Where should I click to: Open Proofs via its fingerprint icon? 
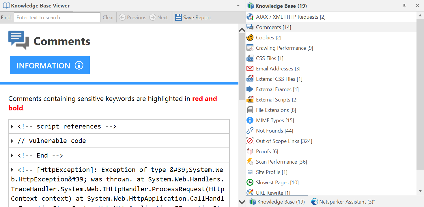[x=249, y=151]
